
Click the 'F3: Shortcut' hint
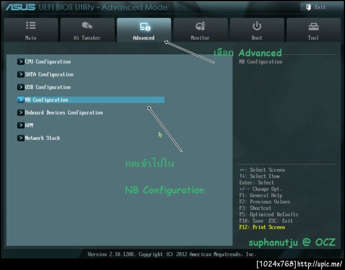click(x=255, y=208)
